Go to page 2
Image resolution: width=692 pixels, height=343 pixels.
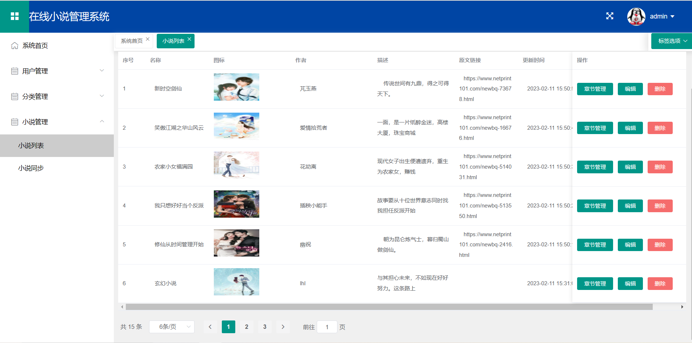247,327
